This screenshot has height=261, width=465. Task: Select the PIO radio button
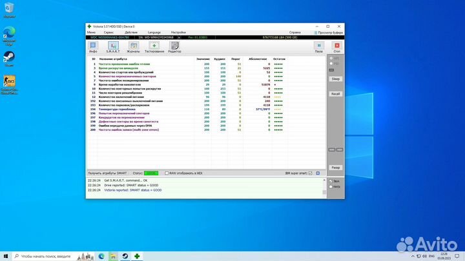(331, 64)
